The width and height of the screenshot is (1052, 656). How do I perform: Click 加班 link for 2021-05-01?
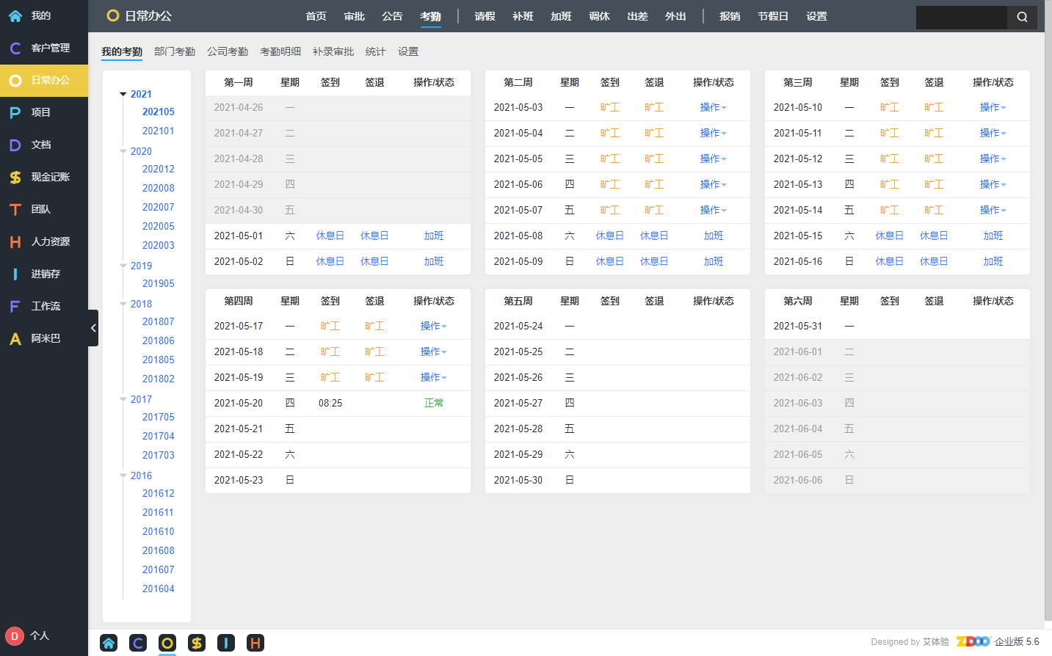click(x=434, y=236)
